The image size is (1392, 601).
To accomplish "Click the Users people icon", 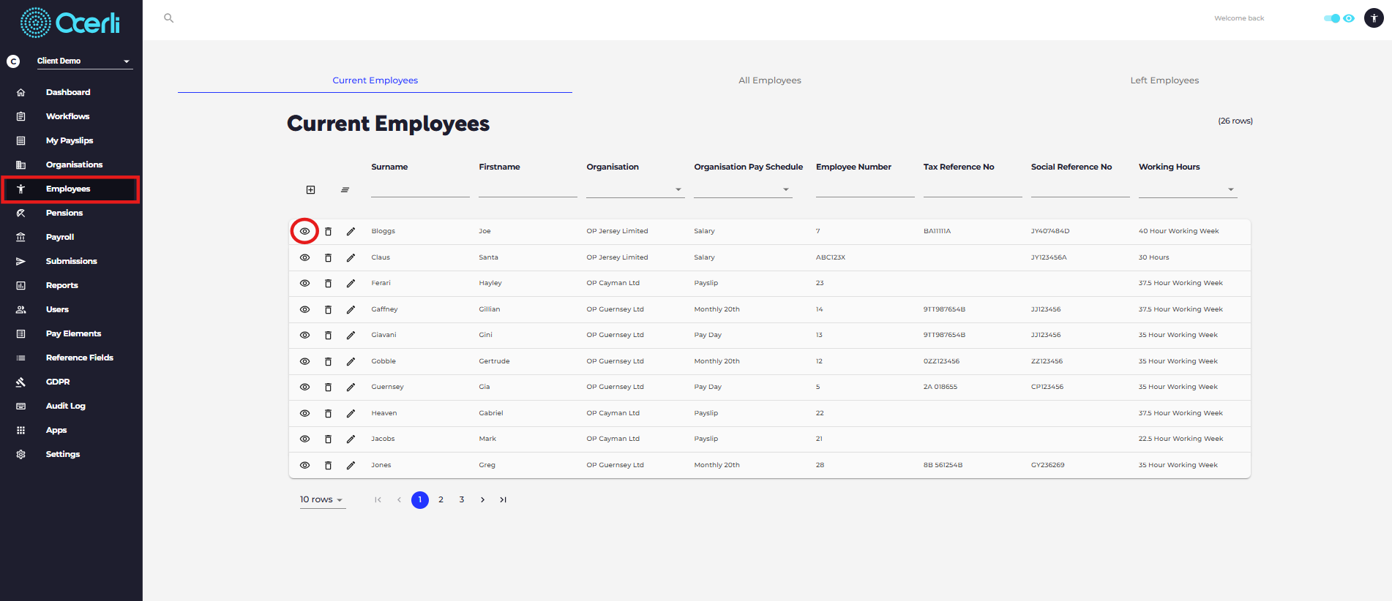I will [20, 309].
